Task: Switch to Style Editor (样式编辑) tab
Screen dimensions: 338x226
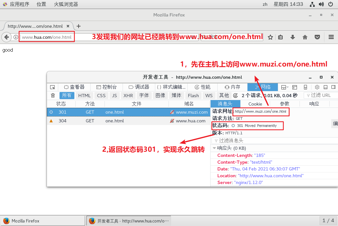Action: [171, 87]
